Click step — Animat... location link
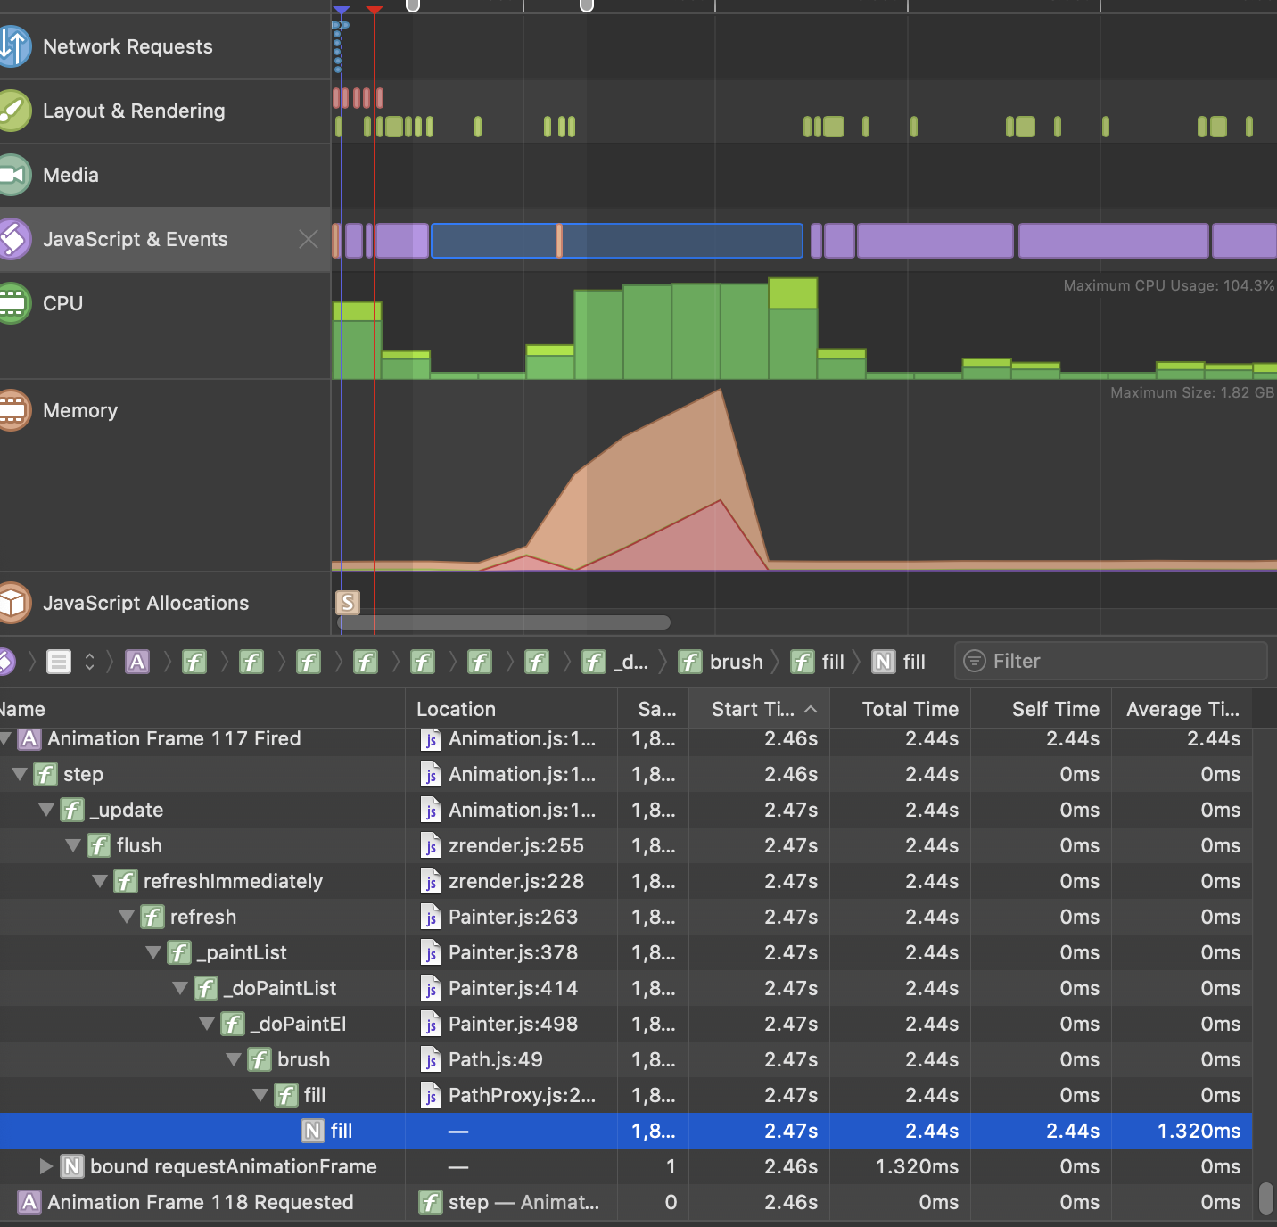The height and width of the screenshot is (1227, 1277). click(x=523, y=1202)
